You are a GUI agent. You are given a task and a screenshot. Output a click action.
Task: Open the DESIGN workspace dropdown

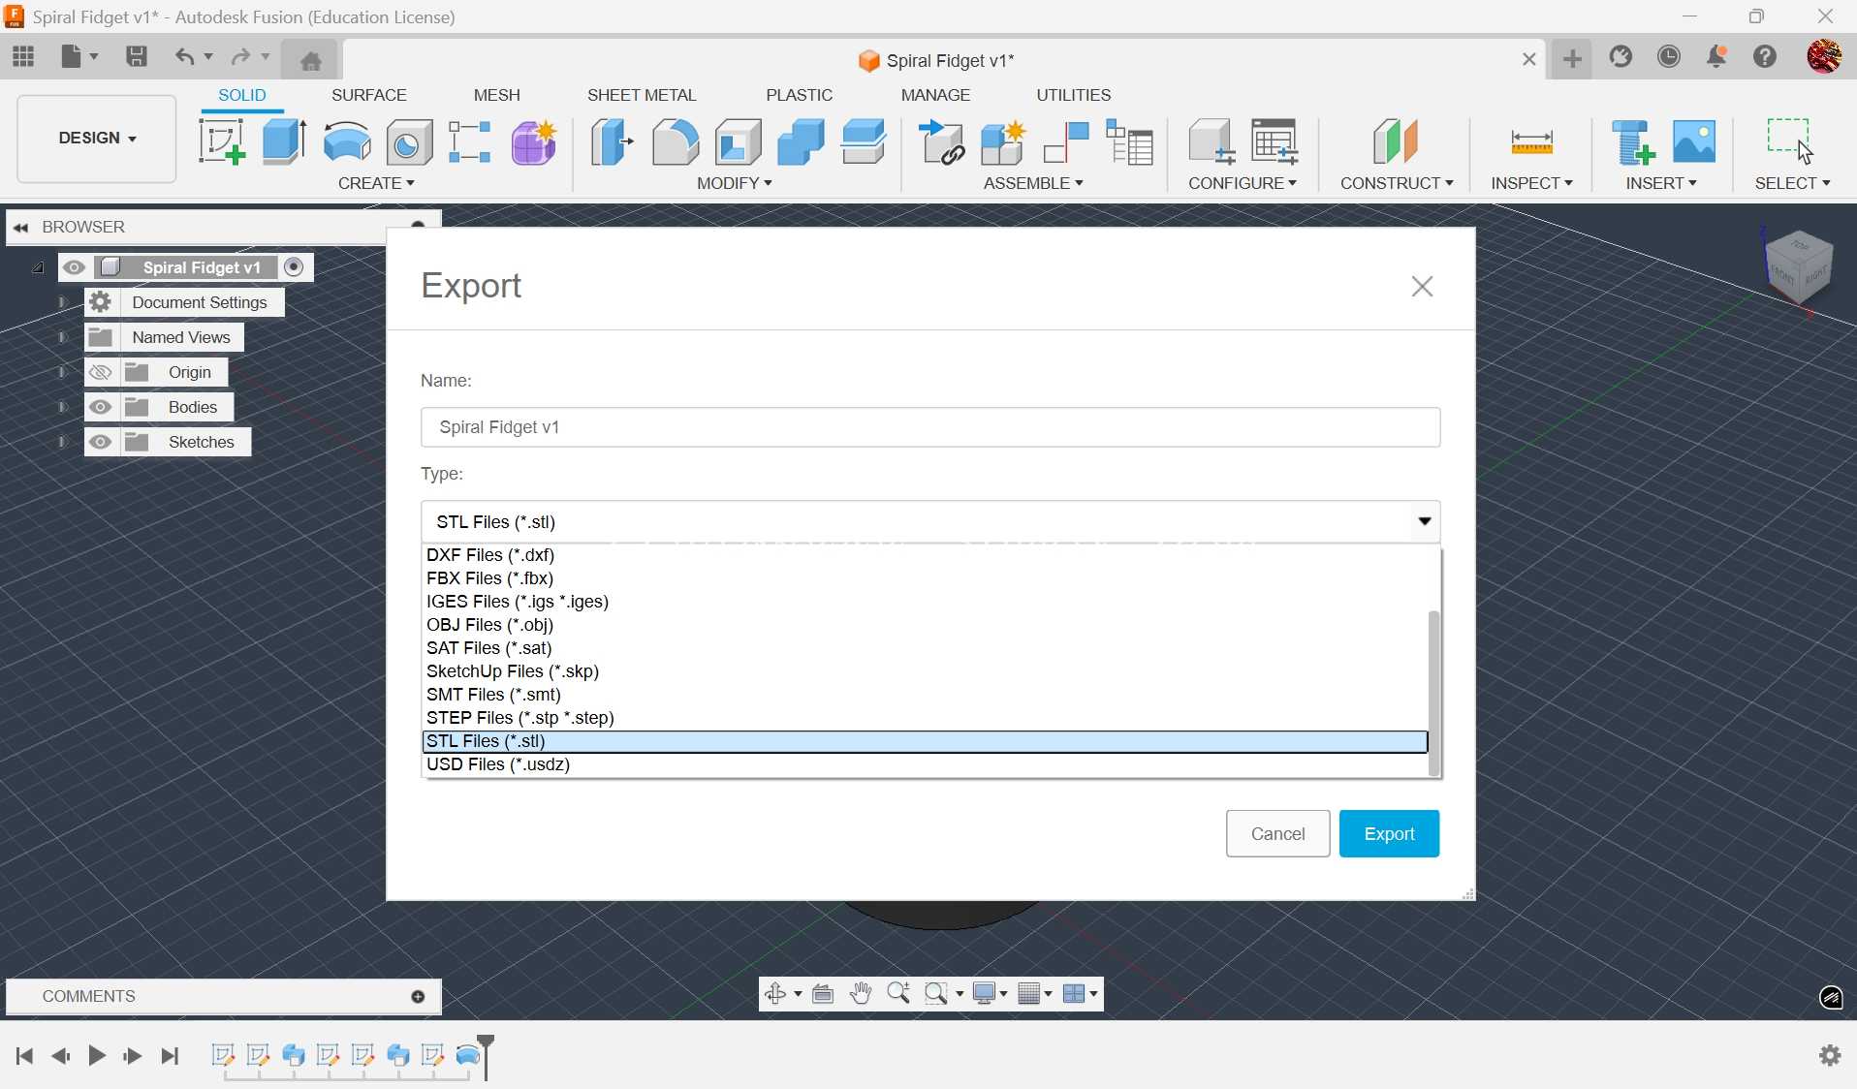tap(97, 138)
